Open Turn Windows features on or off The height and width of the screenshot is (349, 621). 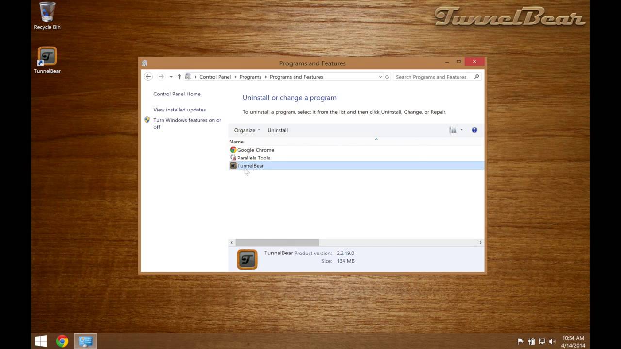pos(187,124)
